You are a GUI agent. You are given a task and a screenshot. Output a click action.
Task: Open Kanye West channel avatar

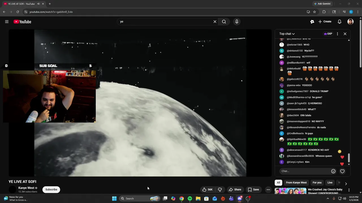12,189
